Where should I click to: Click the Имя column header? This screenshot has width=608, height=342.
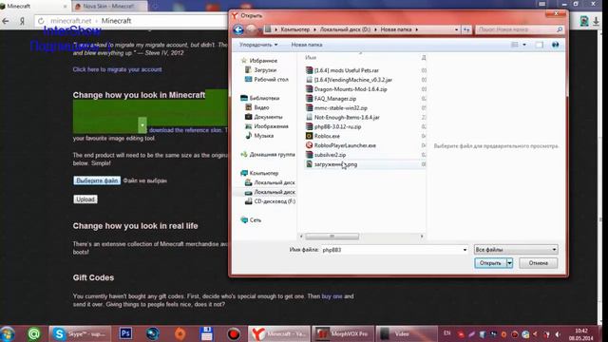(x=311, y=57)
